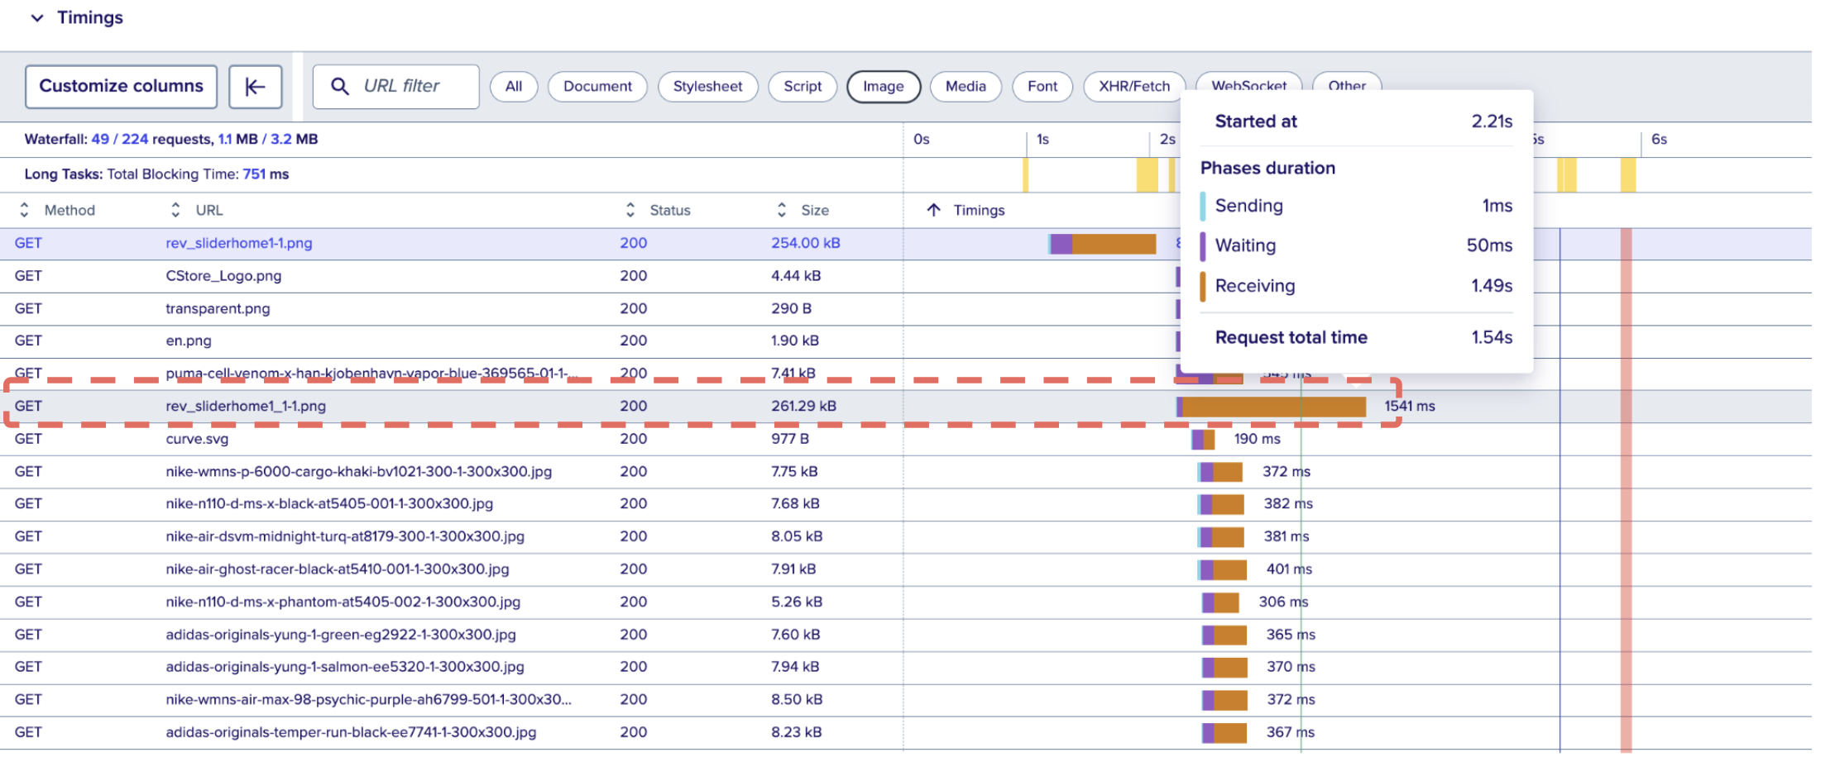1835x757 pixels.
Task: Select adidas-originals-temper-run-black image row
Action: pyautogui.click(x=906, y=732)
